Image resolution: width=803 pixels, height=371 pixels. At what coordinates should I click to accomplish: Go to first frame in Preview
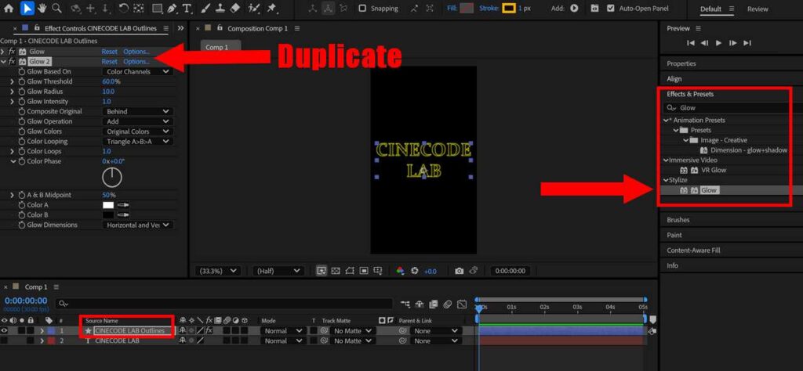point(691,43)
